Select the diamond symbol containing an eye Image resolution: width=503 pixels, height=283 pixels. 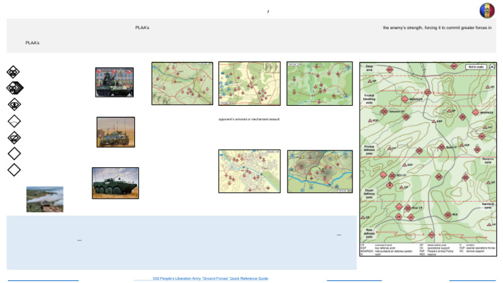[x=14, y=105]
